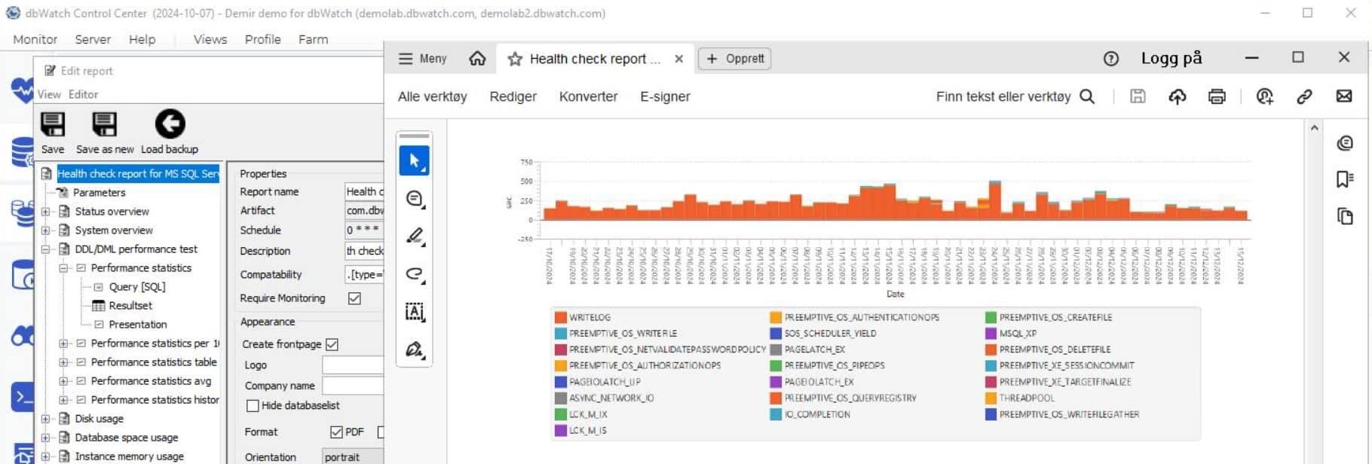Save the report with the Save icon
Screen dimensions: 1372x464
(x=53, y=124)
